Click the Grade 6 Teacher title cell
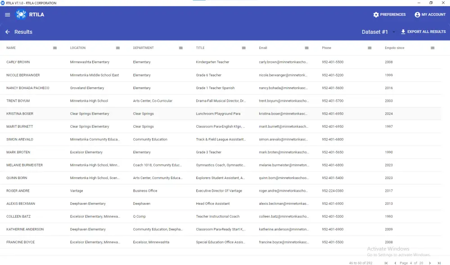Viewport: 450px width, 265px height. (209, 75)
